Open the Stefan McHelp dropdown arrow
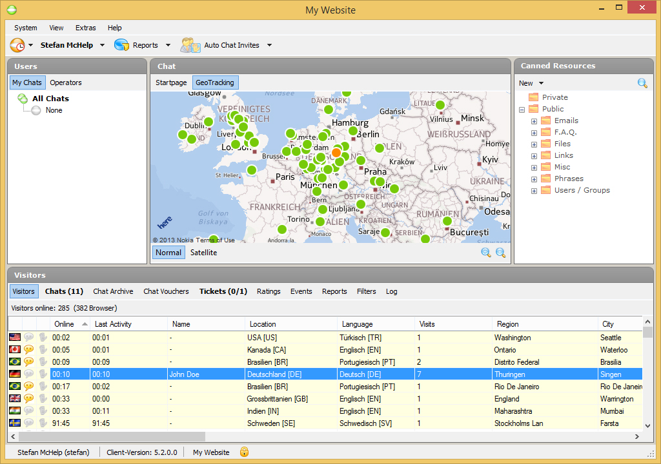Screen dimensions: 661x464 (102, 45)
